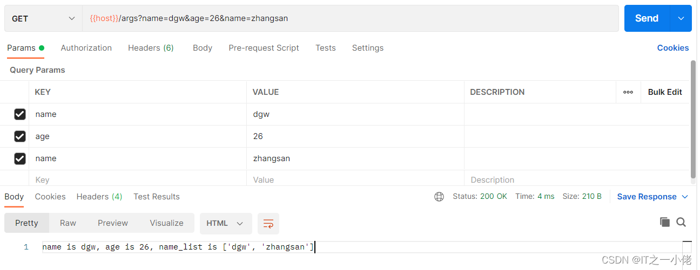
Task: Open the Pre-request Script tab
Action: click(x=264, y=48)
